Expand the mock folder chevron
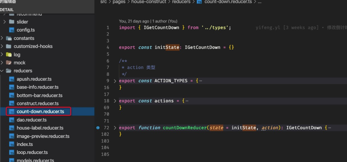The width and height of the screenshot is (347, 162). click(2, 63)
